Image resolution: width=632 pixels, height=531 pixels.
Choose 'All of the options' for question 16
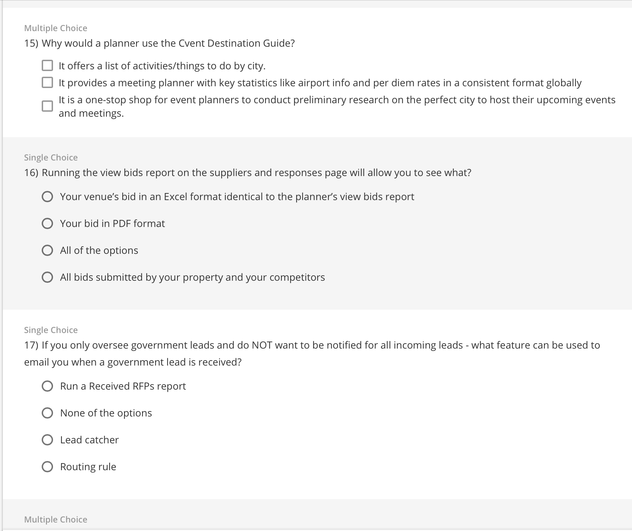coord(47,250)
